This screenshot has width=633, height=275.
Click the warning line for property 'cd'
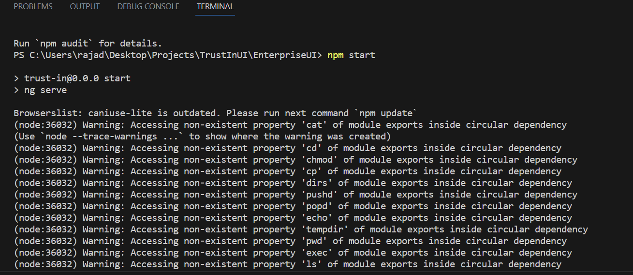click(287, 148)
